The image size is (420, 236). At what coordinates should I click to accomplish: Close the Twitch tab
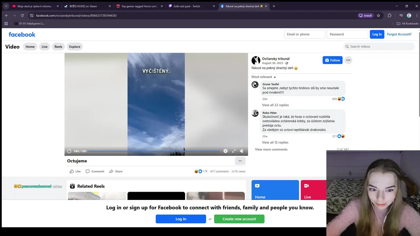pyautogui.click(x=214, y=6)
